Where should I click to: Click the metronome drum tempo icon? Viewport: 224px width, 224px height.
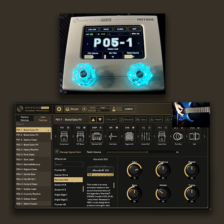[x=114, y=109]
